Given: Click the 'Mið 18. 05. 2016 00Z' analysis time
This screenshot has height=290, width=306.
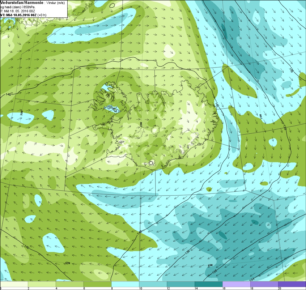Looking at the screenshot, I should point(19,11).
